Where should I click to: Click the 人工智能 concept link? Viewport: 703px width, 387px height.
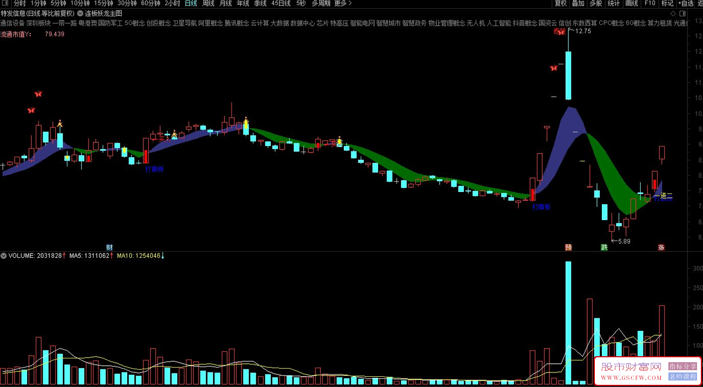(499, 23)
